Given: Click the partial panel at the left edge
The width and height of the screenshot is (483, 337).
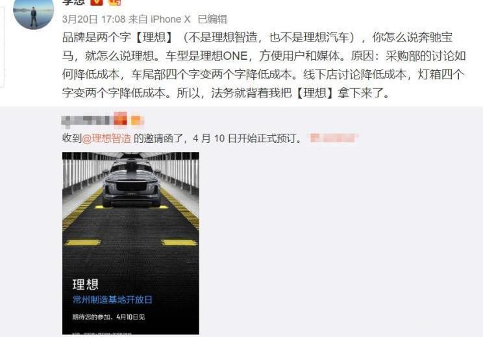Looking at the screenshot, I should click(2, 46).
